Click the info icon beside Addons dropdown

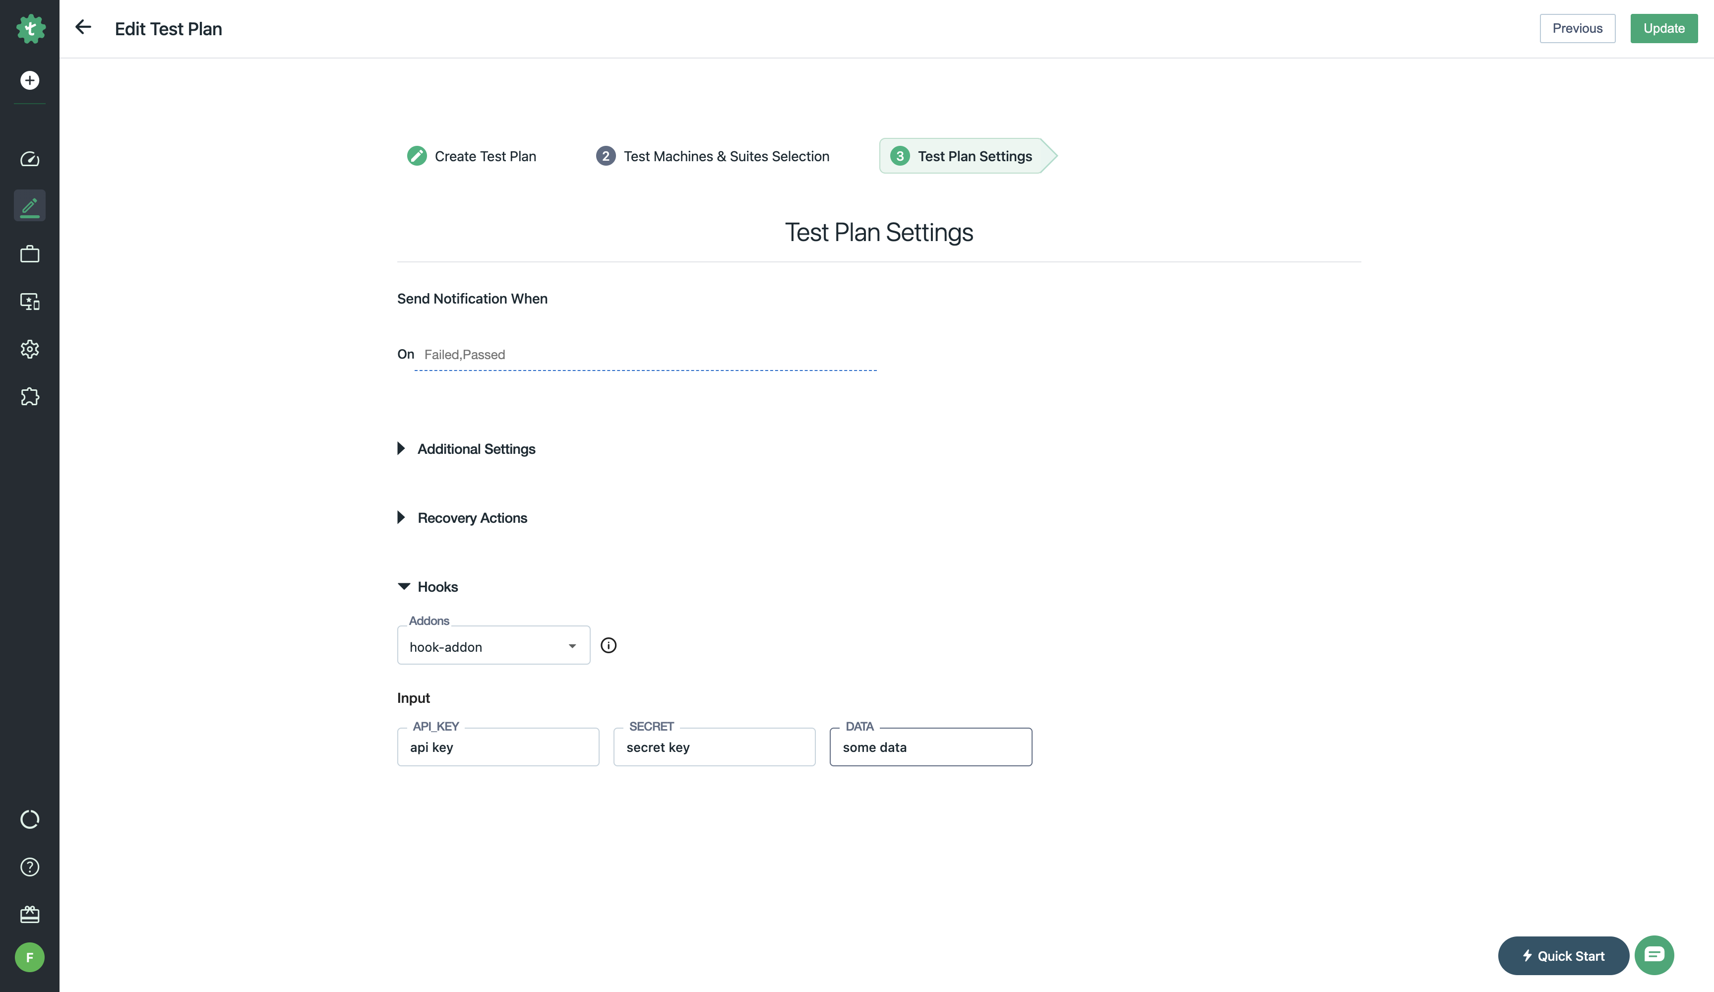[608, 645]
